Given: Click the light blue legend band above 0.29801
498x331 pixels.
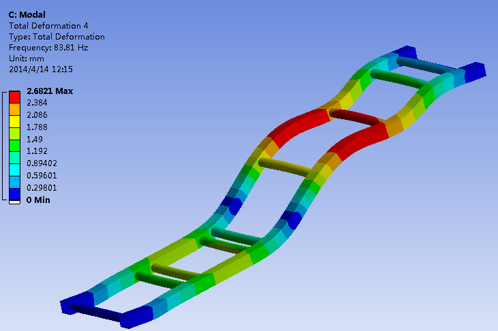Looking at the screenshot, I should 14,183.
